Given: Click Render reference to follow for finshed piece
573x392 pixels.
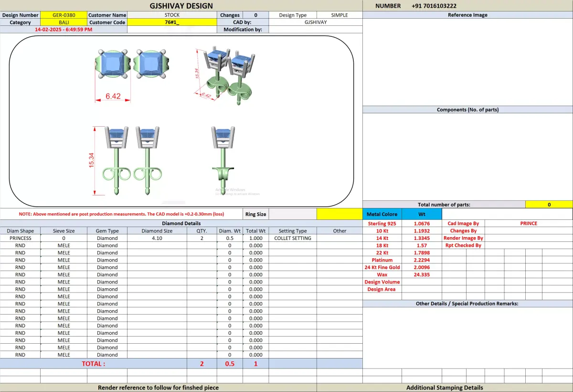Looking at the screenshot, I should pos(159,388).
